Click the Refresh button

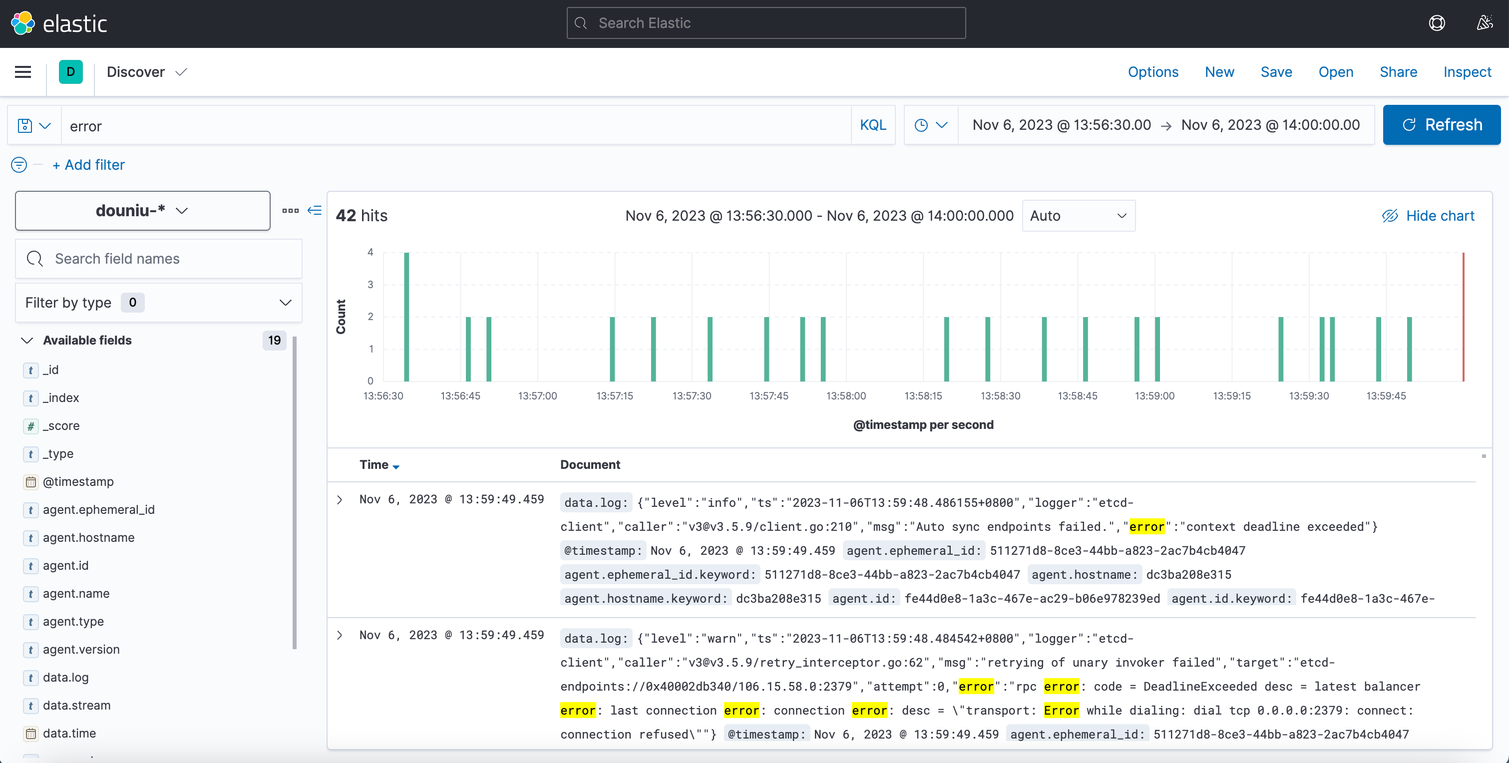(x=1441, y=125)
